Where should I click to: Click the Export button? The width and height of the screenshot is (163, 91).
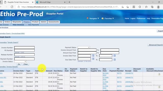160,31
